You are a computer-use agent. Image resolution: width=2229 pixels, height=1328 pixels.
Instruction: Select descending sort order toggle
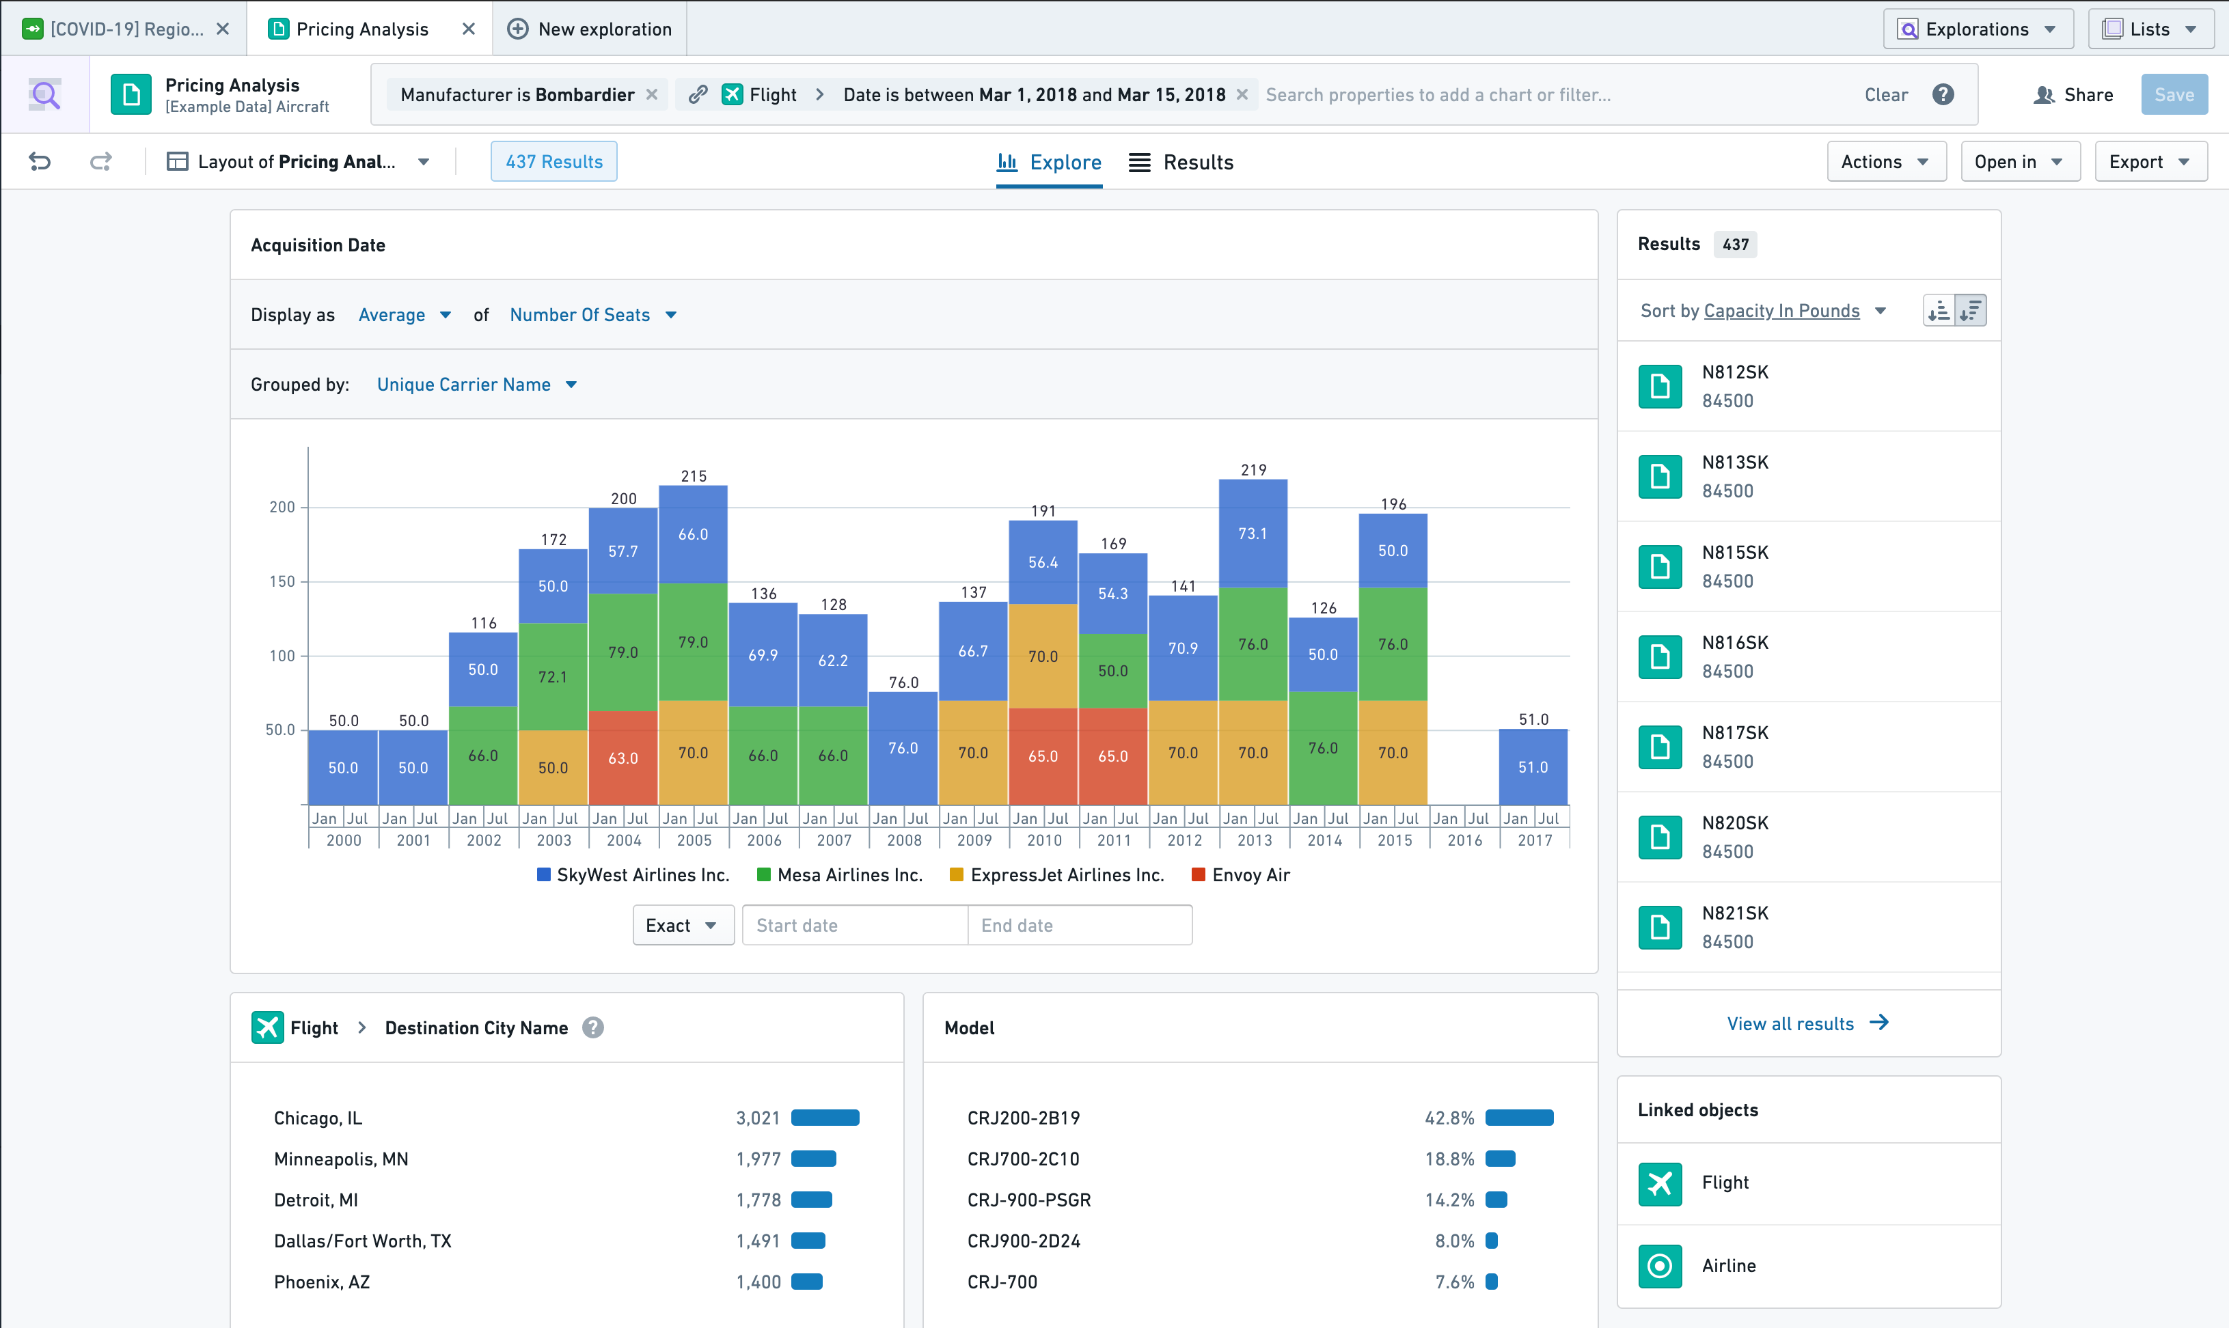pos(1971,311)
